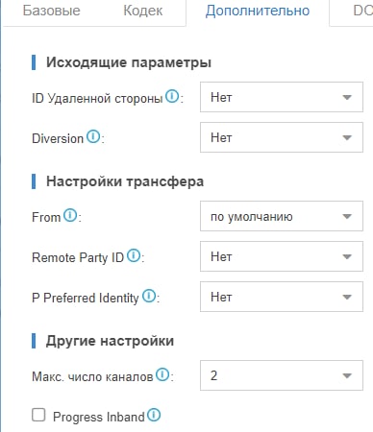Enable the Progress Inband checkbox
Screen dimensions: 373x432
point(38,415)
